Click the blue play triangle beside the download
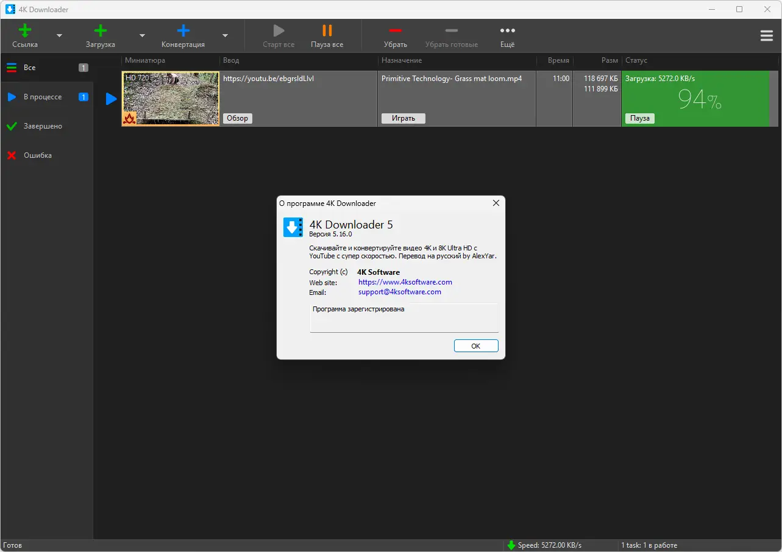 pos(110,99)
